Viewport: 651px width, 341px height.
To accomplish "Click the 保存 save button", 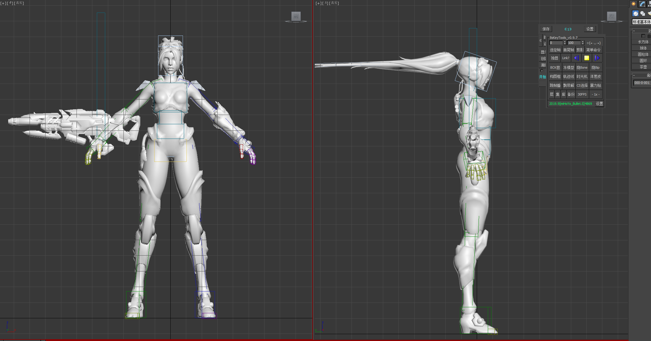I will pos(546,29).
